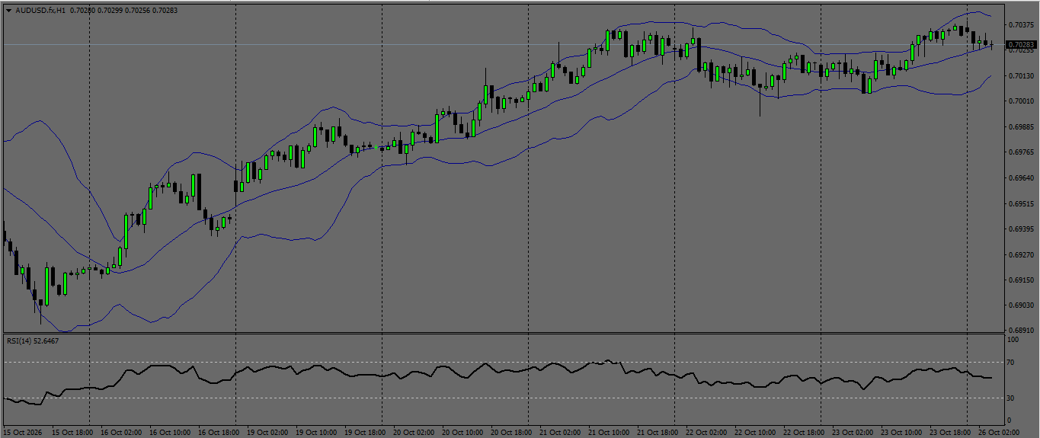Open the chart menu triangle beside AUDUSD.fx,H1
Image resolution: width=1040 pixels, height=438 pixels.
[x=9, y=10]
